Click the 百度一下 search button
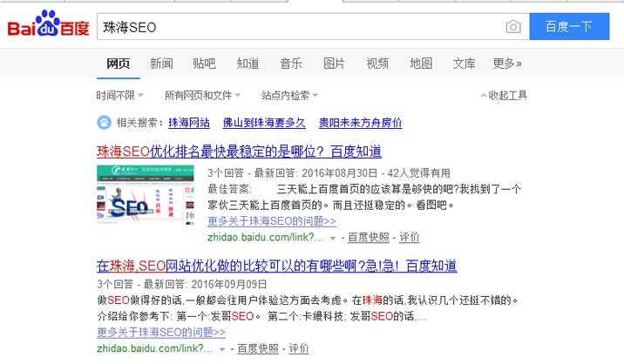624x364 pixels. [x=569, y=26]
